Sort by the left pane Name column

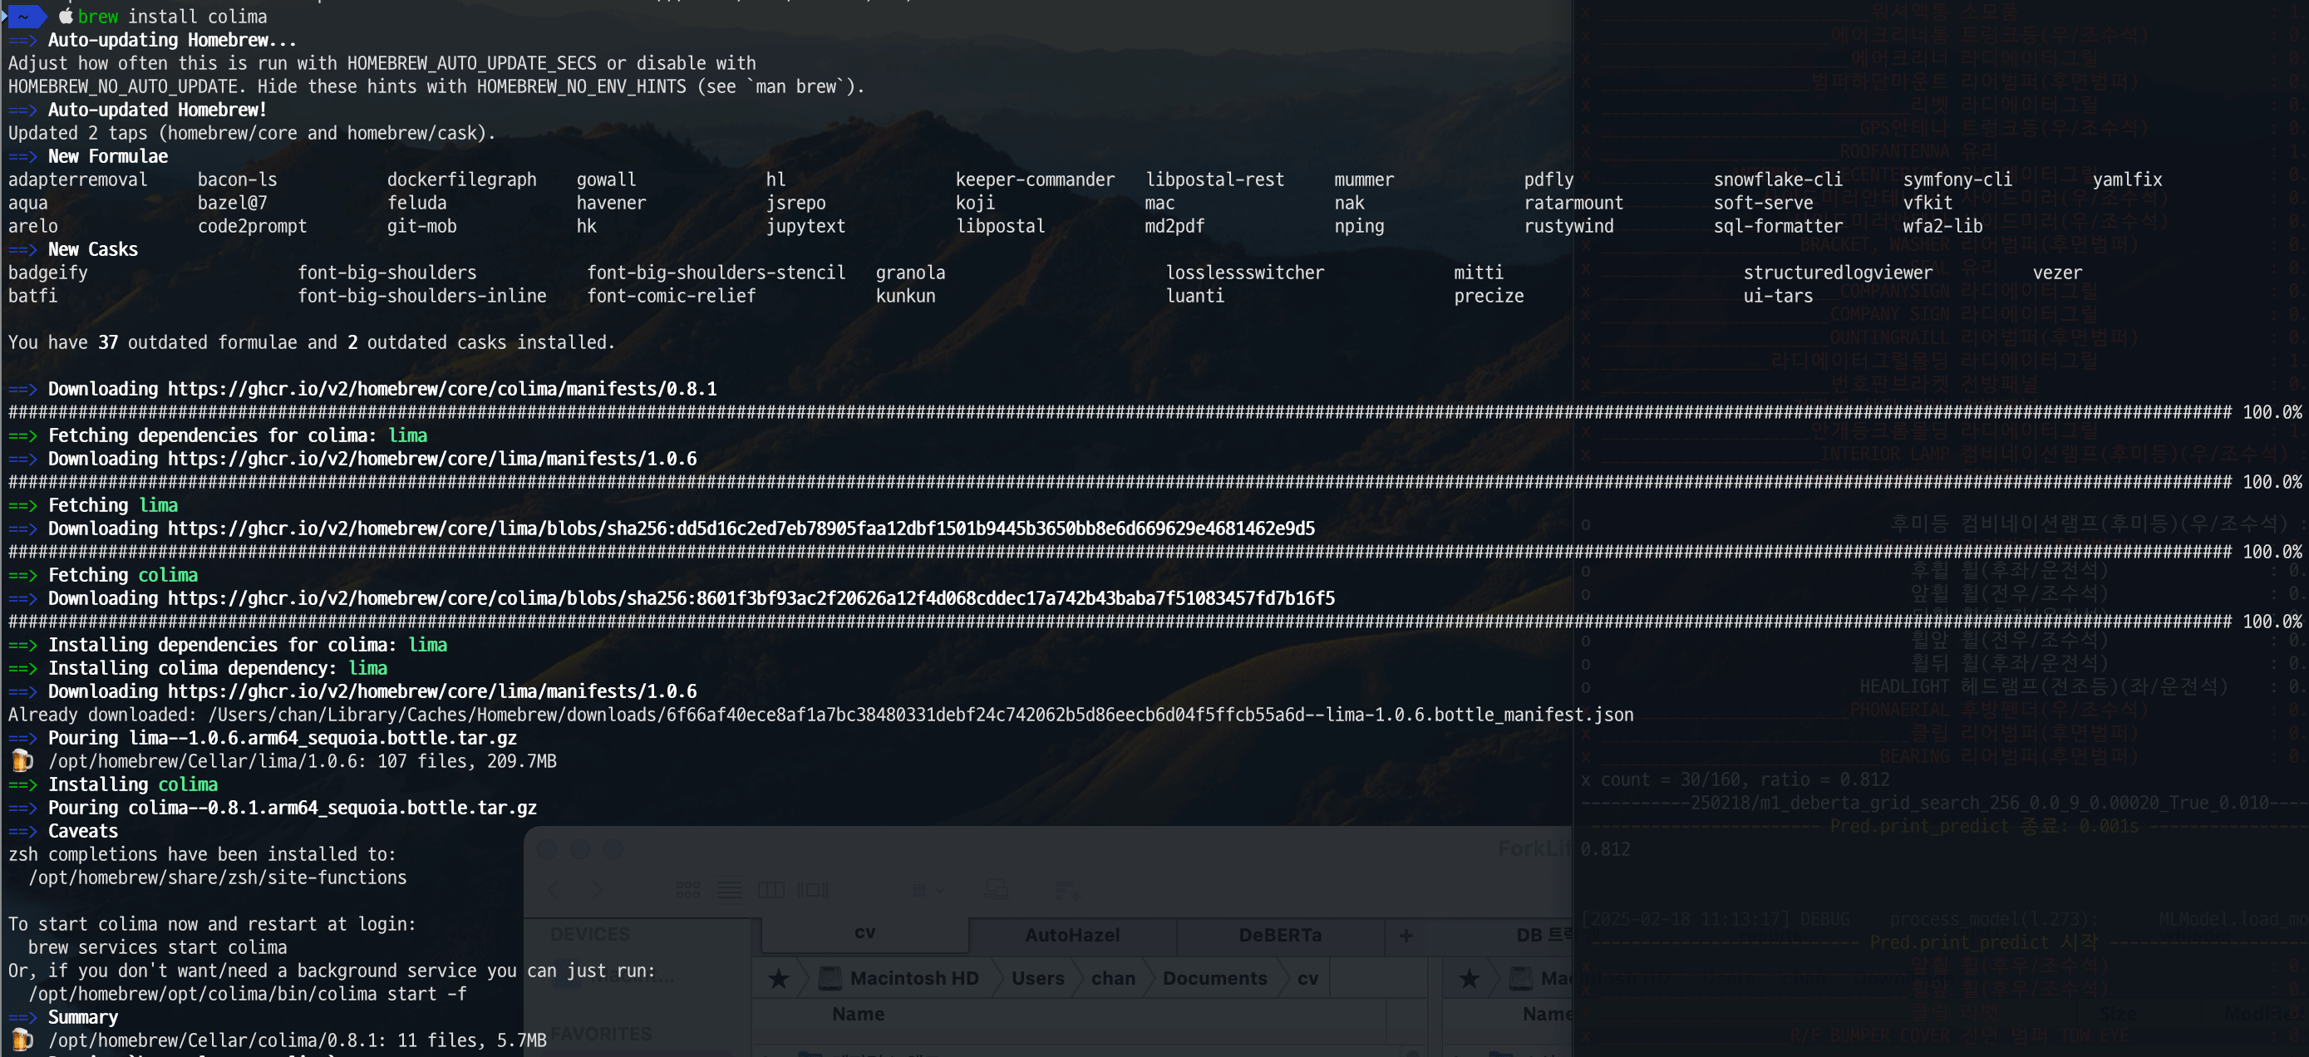[858, 1014]
